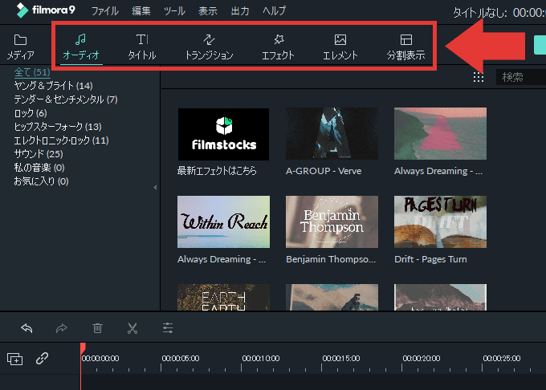Select the pink triangle Always Dreaming thumbnail
This screenshot has height=390, width=546.
440,133
